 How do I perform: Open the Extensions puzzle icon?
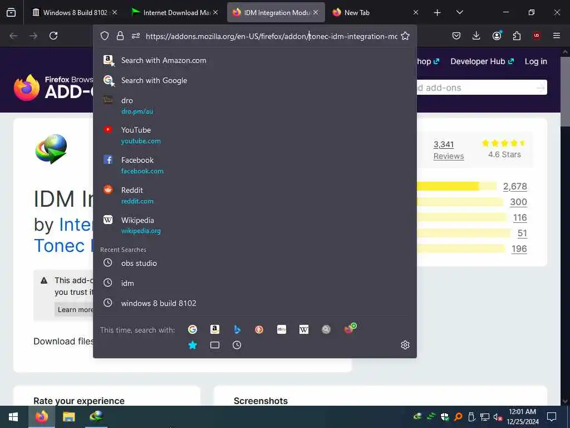517,36
